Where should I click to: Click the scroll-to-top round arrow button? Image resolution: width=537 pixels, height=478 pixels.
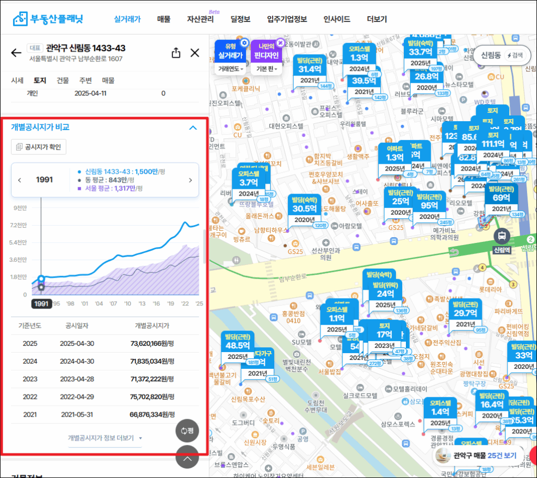coord(187,458)
